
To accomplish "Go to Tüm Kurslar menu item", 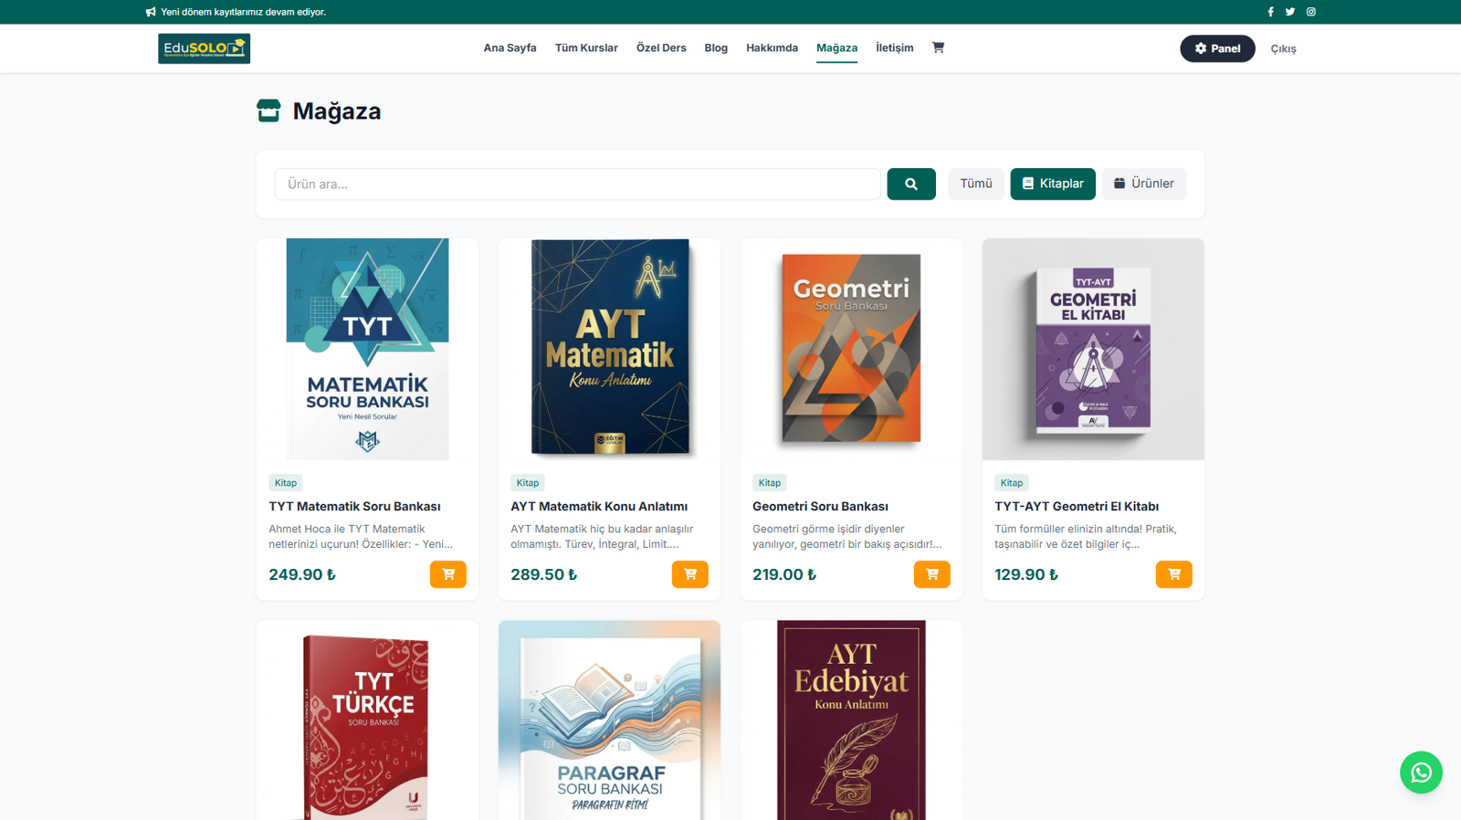I will [x=586, y=48].
